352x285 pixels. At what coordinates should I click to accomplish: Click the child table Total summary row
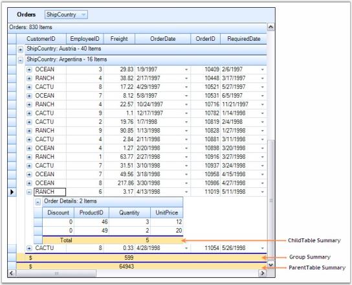click(x=113, y=240)
